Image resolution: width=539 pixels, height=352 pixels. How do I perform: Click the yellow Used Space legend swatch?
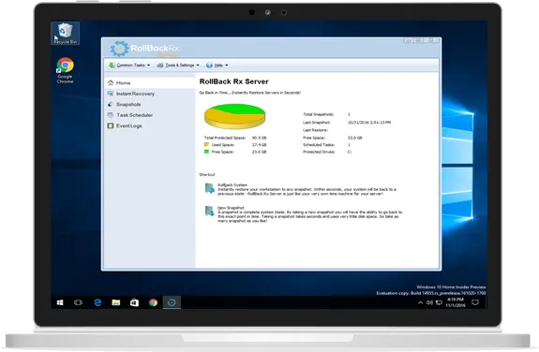206,144
